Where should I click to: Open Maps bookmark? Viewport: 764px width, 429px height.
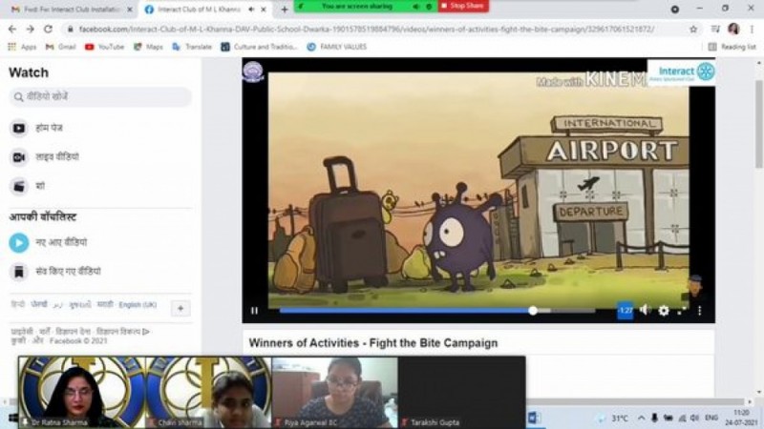click(149, 47)
